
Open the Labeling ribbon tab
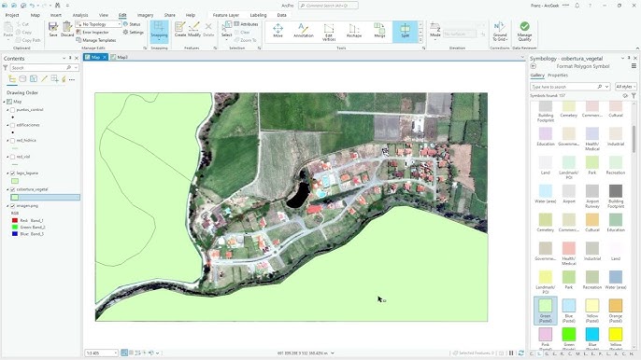(x=258, y=15)
